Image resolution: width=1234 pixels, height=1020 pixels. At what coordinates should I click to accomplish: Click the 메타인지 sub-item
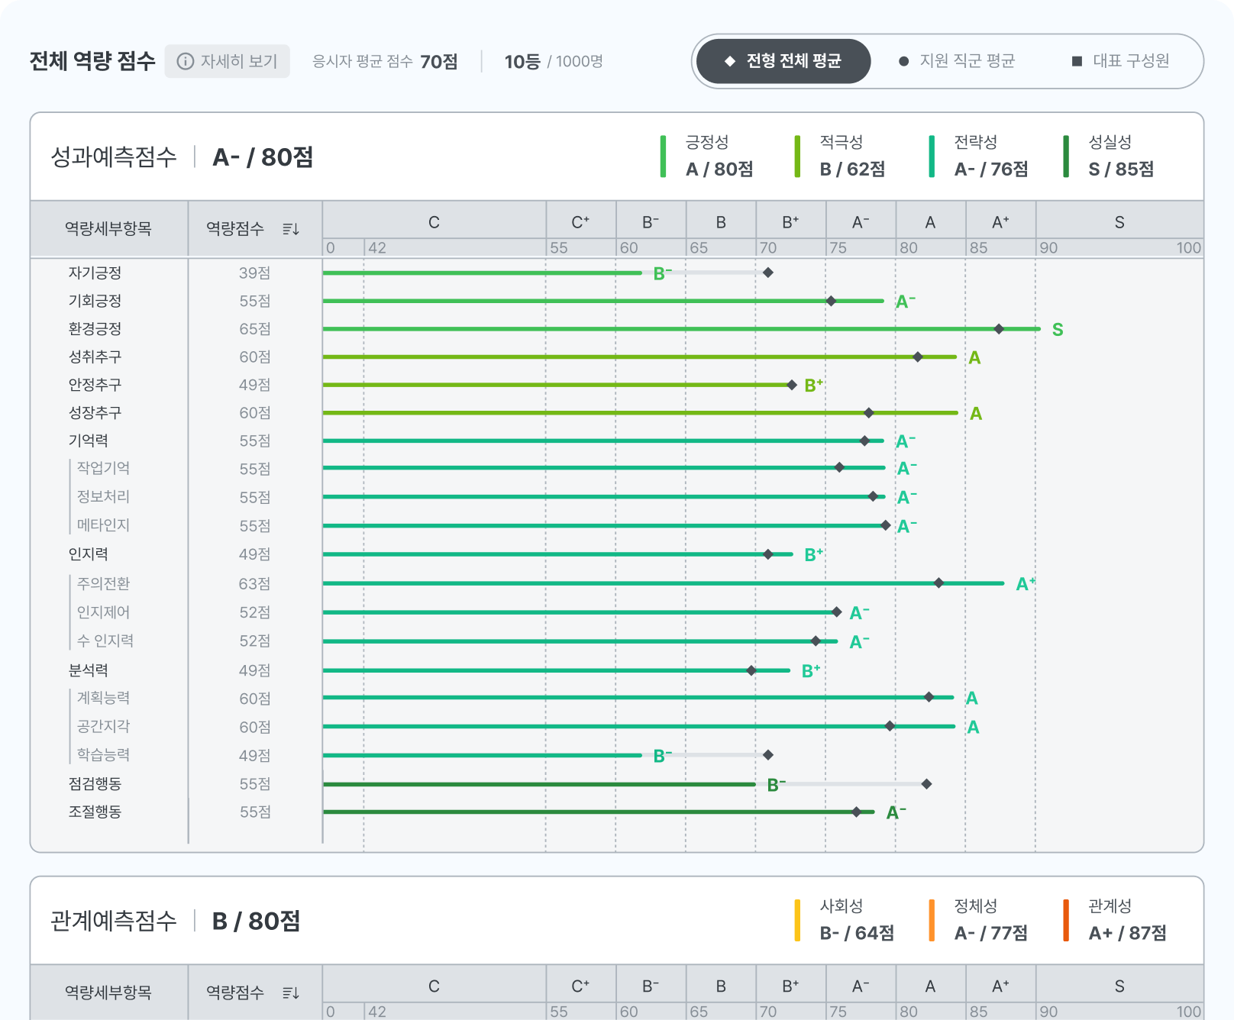pyautogui.click(x=103, y=525)
